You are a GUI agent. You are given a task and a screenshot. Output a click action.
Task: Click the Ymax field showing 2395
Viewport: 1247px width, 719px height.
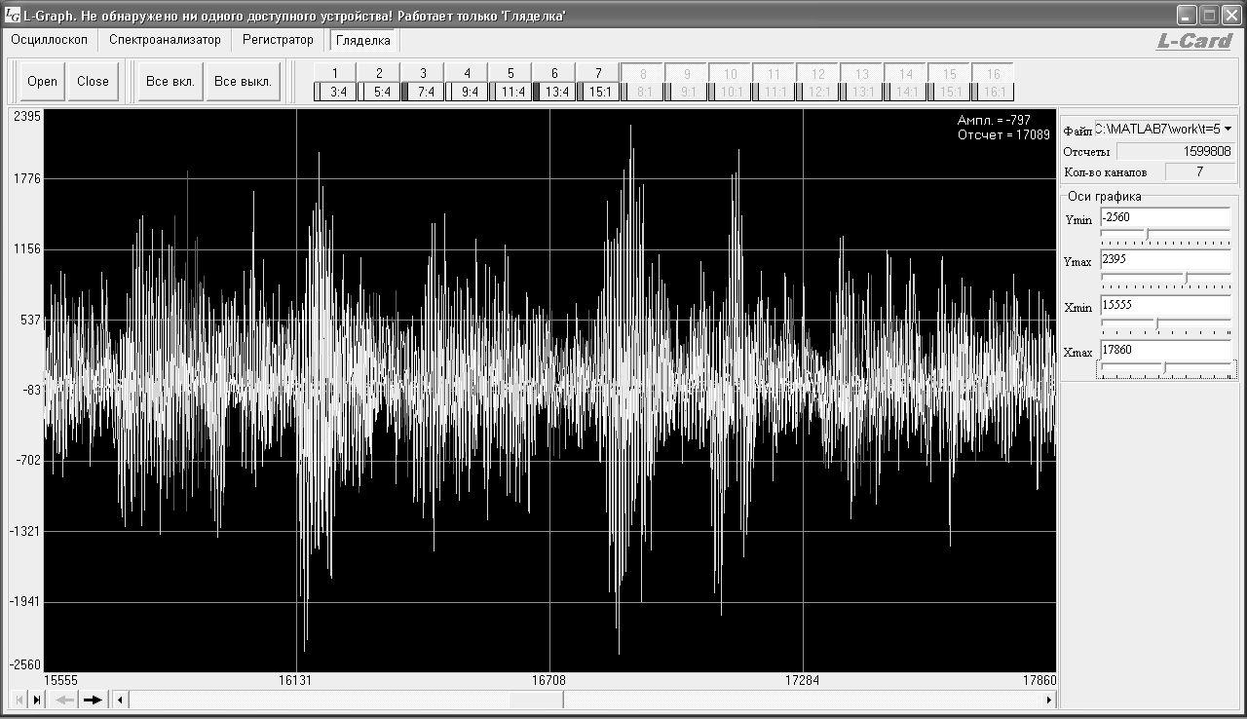tap(1165, 260)
